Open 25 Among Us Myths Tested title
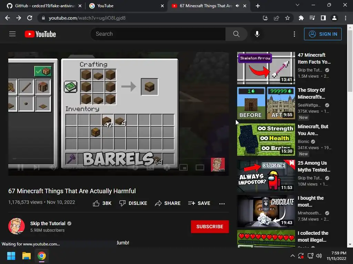Screen dimensions: 353x264 tap(314, 166)
